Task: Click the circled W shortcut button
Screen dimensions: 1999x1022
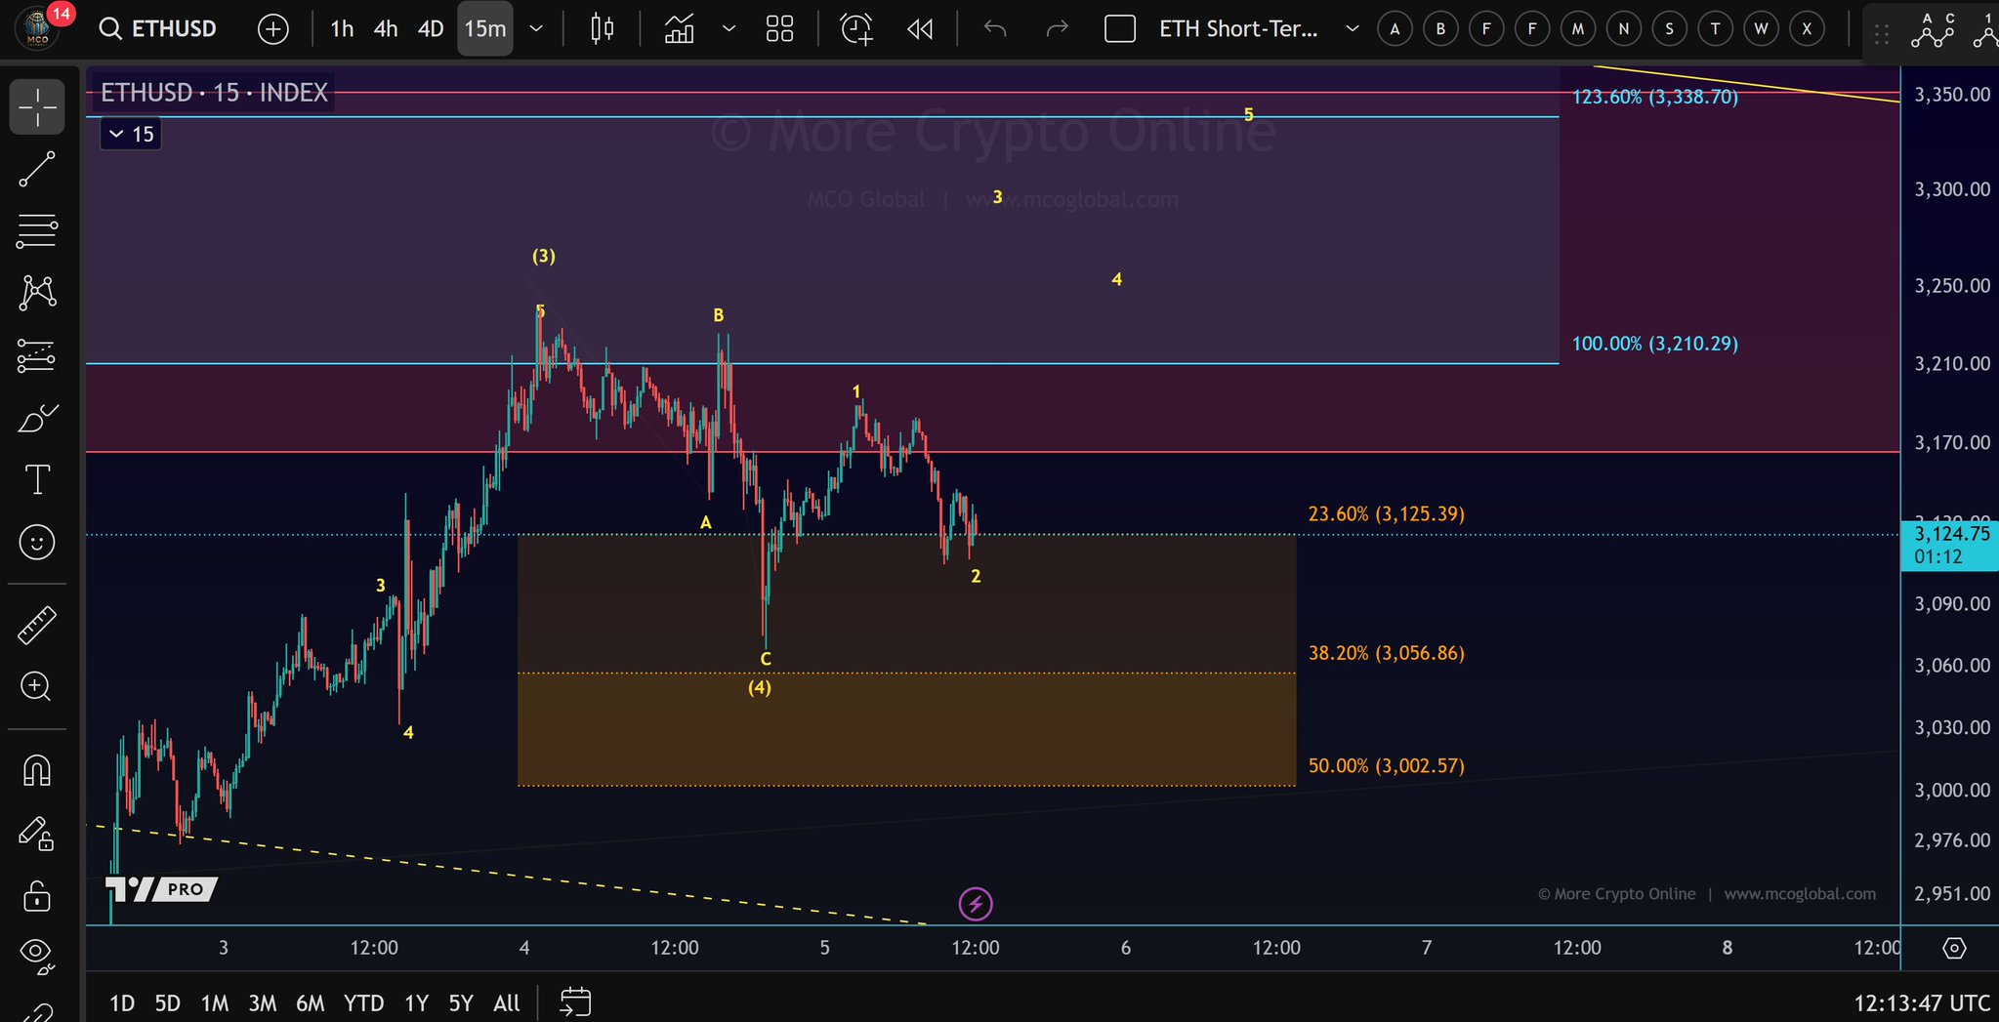Action: (1761, 29)
